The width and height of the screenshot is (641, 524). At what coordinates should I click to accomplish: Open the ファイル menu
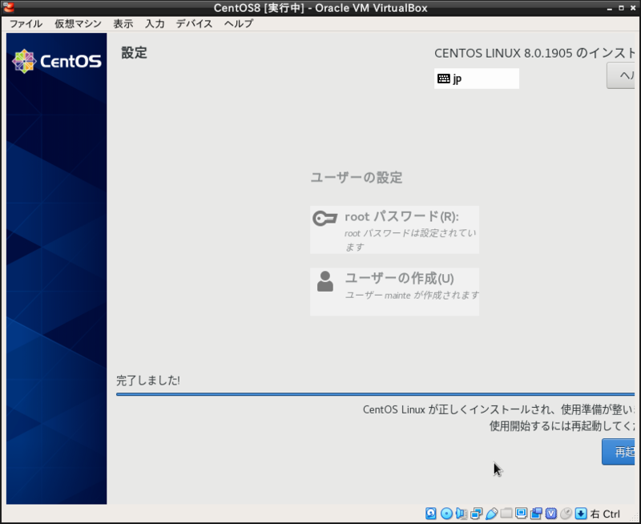pos(26,24)
